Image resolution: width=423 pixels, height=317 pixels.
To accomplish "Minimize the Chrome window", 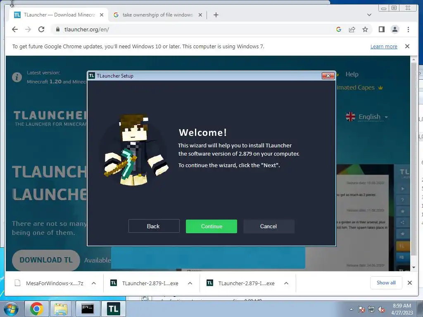I will (384, 8).
